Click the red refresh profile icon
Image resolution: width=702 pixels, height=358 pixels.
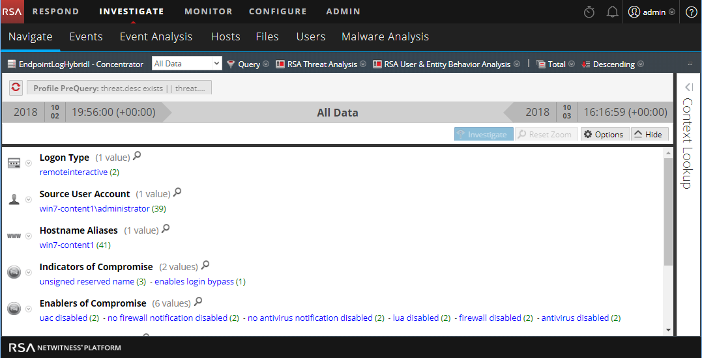16,87
